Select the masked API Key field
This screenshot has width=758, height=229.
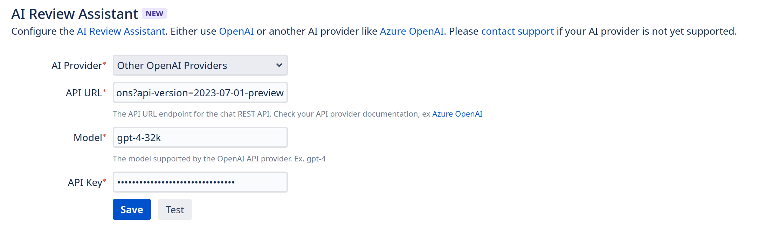click(200, 182)
